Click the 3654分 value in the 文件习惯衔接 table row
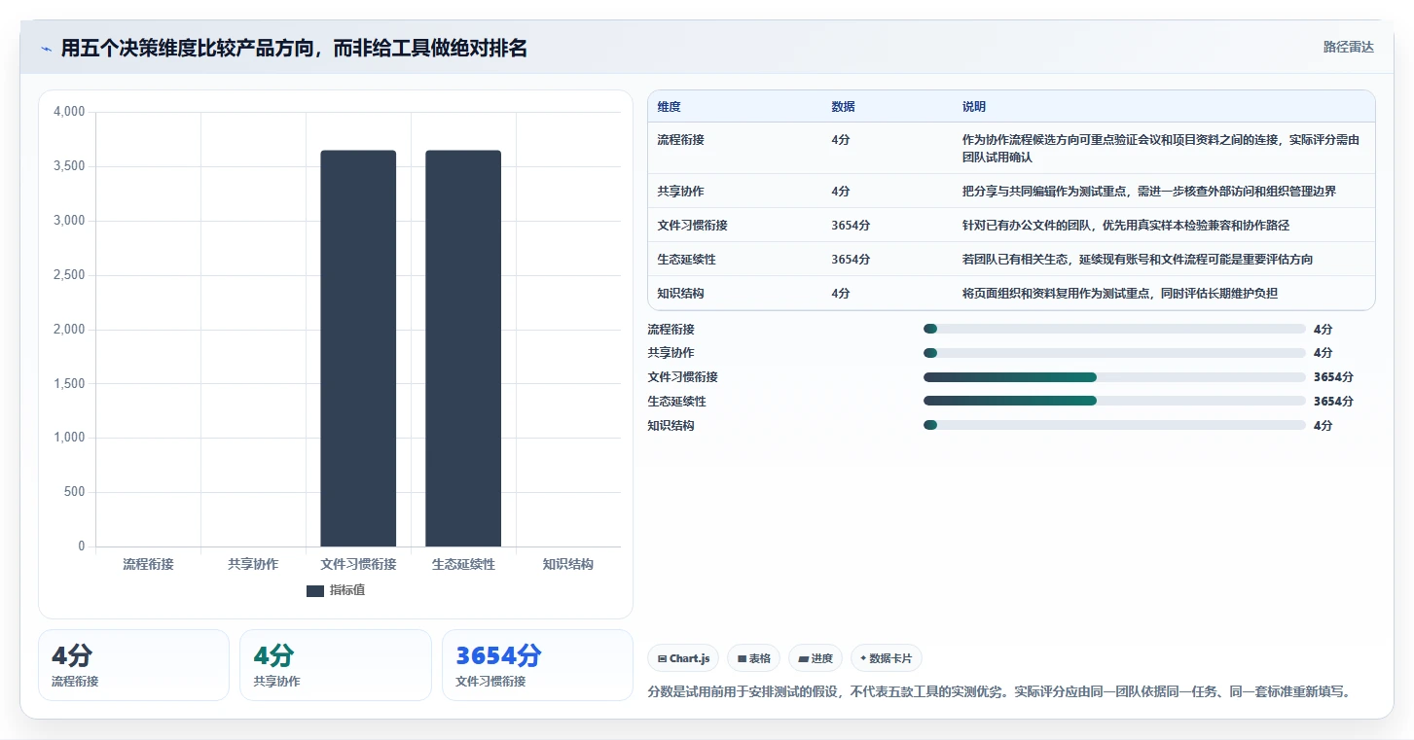The image size is (1414, 740). tap(851, 226)
